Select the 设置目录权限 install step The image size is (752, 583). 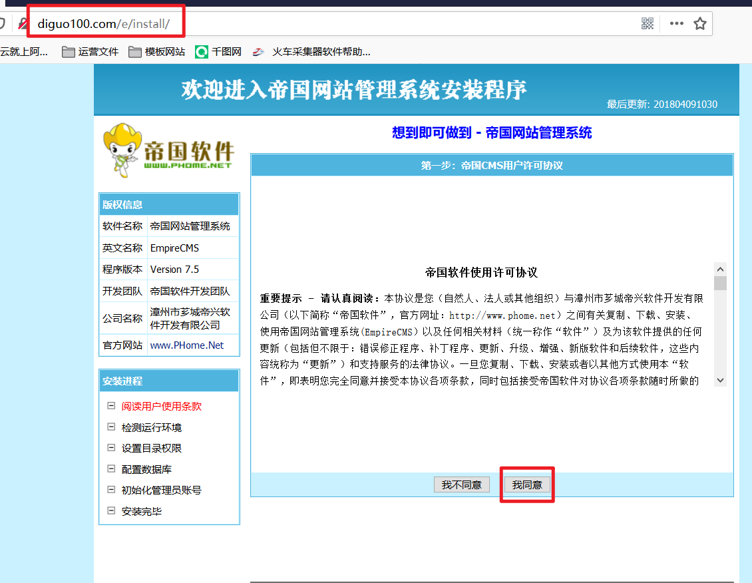(152, 448)
